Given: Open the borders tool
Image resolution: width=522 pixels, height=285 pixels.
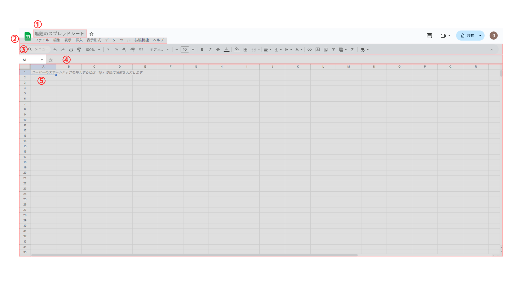Looking at the screenshot, I should coord(245,50).
